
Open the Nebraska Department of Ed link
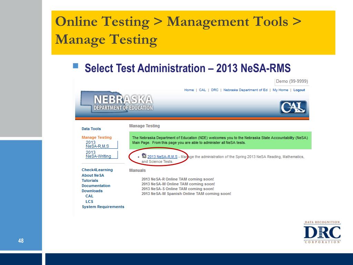[x=245, y=90]
